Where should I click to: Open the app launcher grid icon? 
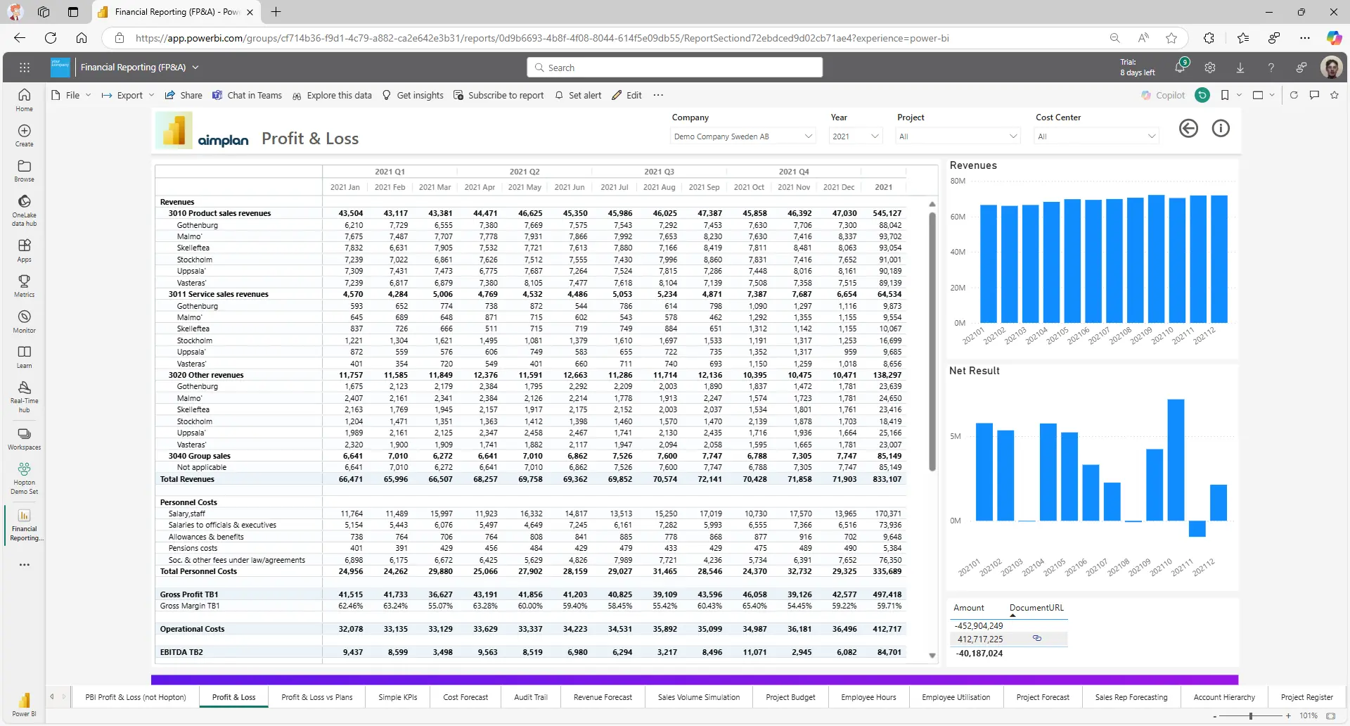(x=25, y=68)
